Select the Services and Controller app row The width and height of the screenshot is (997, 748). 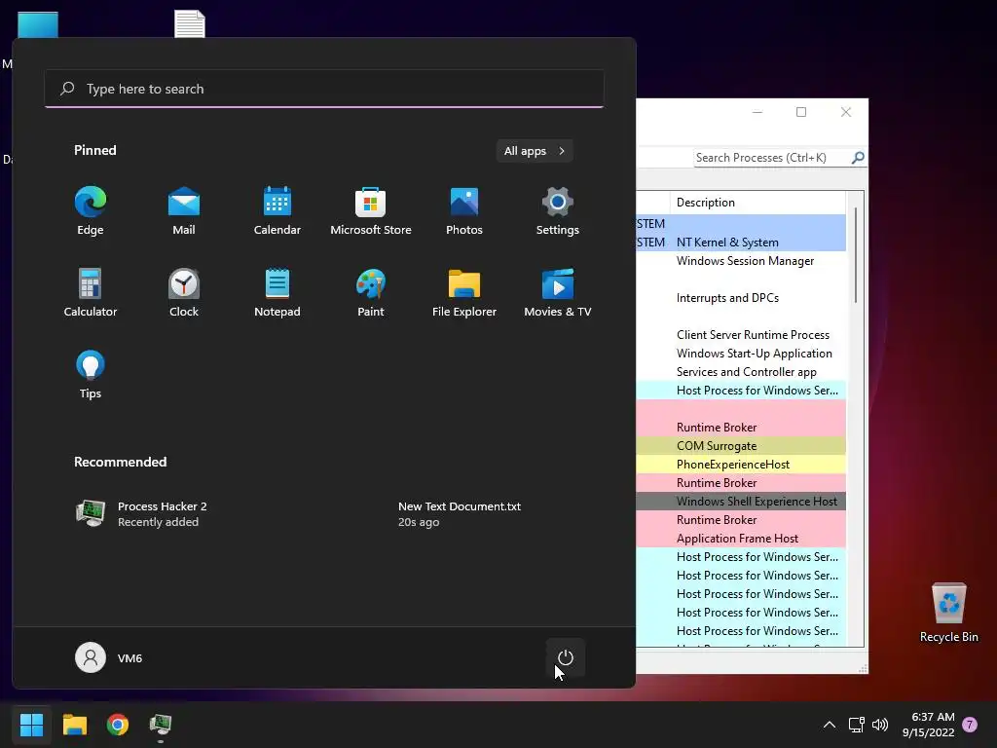tap(741, 371)
